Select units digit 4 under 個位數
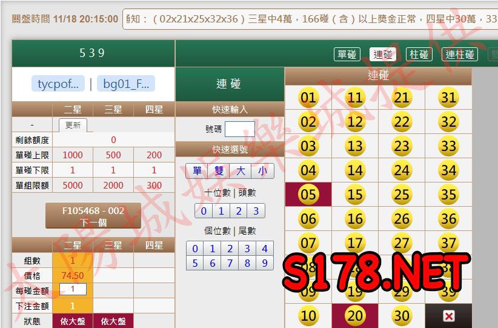This screenshot has width=498, height=328. pos(265,249)
